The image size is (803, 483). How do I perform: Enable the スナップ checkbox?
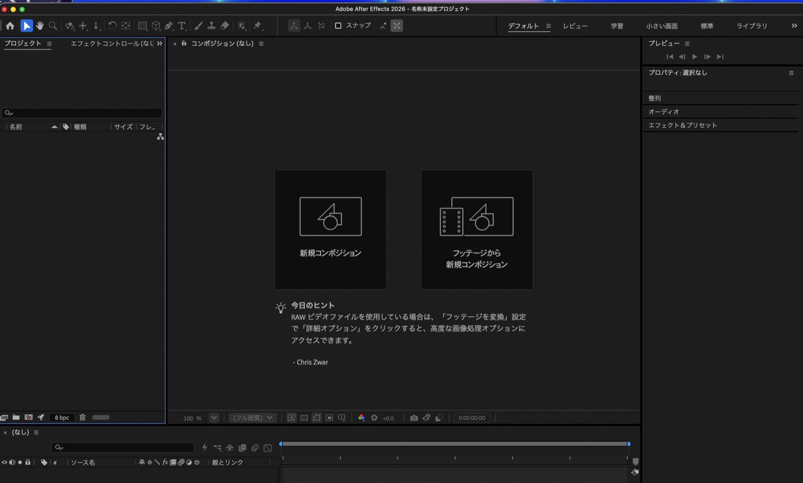338,26
